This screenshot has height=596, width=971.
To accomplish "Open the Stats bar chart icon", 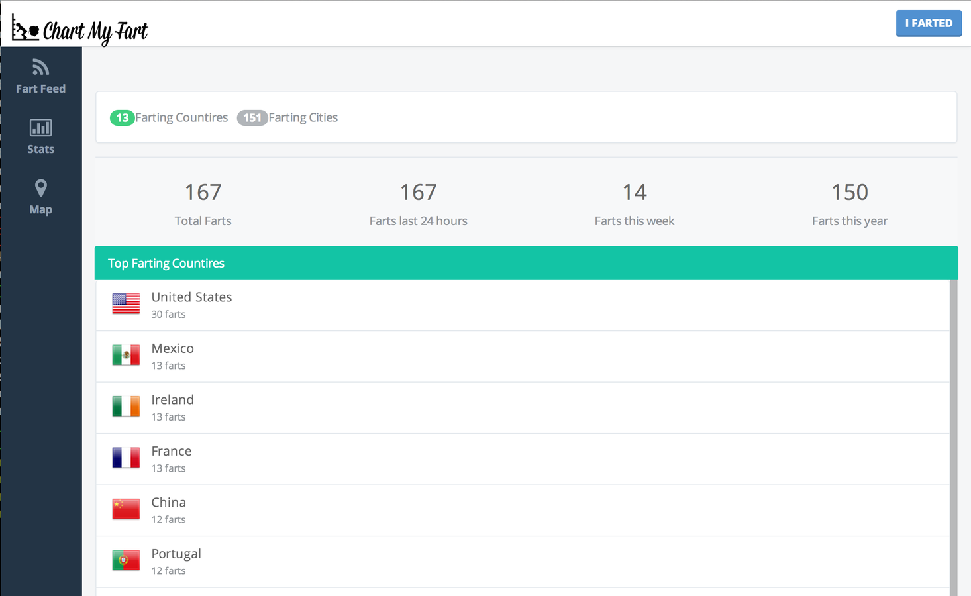I will click(40, 127).
